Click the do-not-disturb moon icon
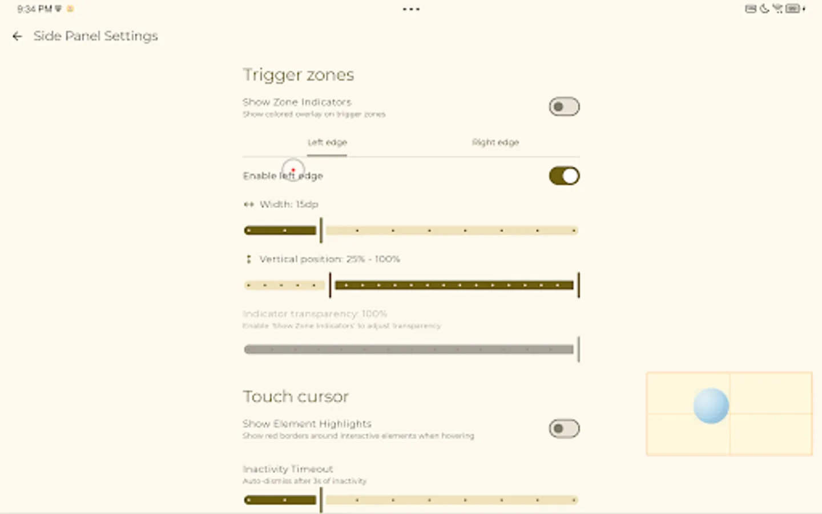 pyautogui.click(x=763, y=9)
